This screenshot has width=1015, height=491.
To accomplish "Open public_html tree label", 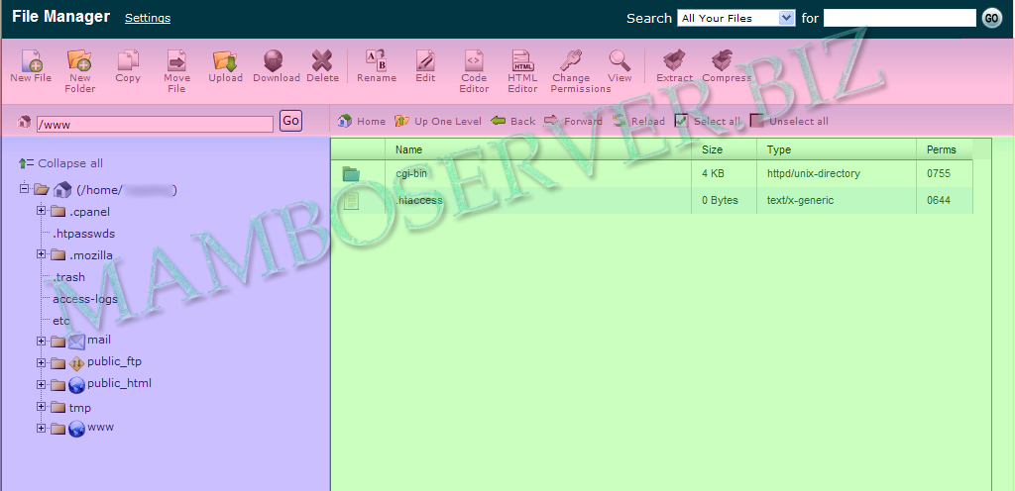I will (119, 383).
